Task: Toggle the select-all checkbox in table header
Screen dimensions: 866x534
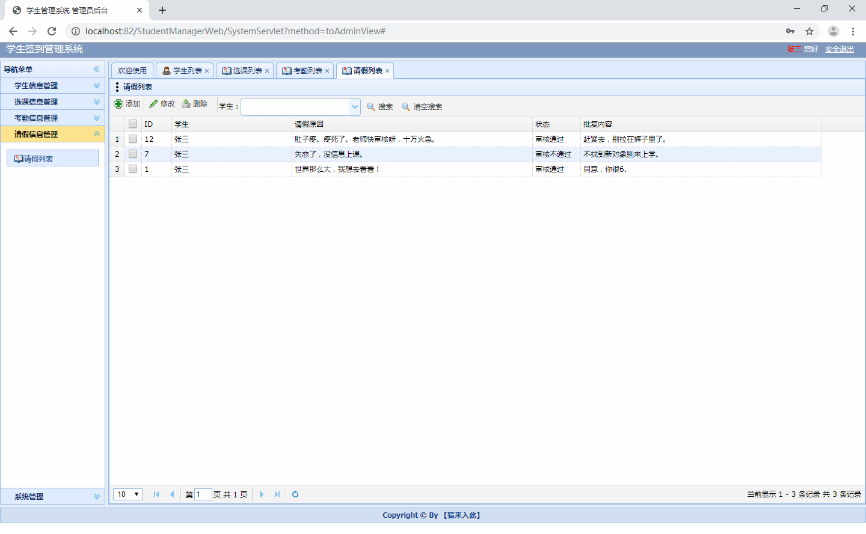Action: tap(133, 124)
